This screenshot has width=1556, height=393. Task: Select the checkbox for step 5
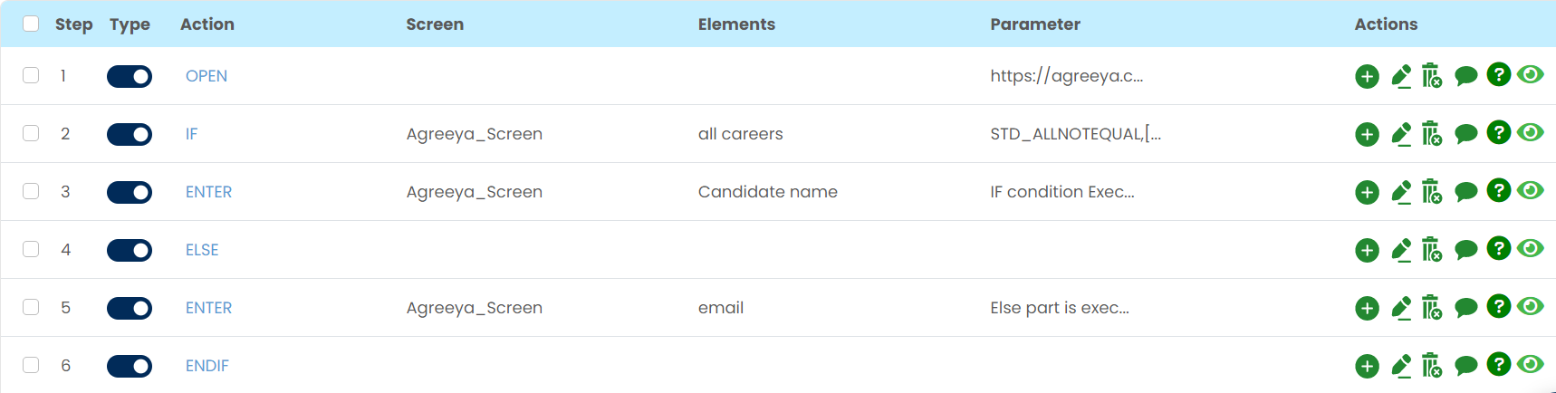(31, 307)
